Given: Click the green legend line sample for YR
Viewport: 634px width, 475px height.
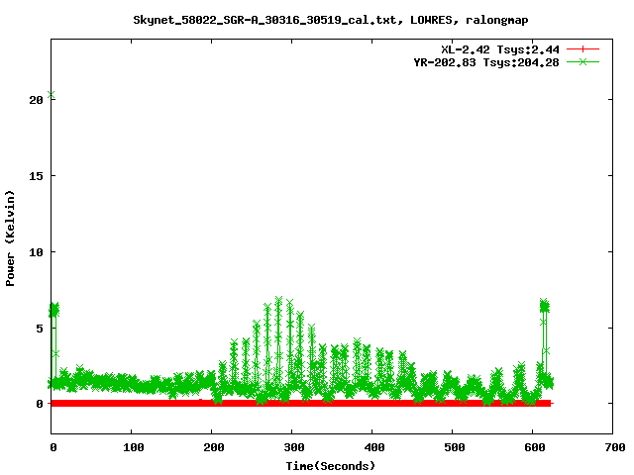Looking at the screenshot, I should click(x=582, y=61).
